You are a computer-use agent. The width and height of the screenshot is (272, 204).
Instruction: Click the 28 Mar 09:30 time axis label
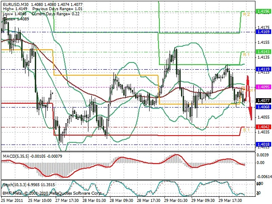pos(122,200)
